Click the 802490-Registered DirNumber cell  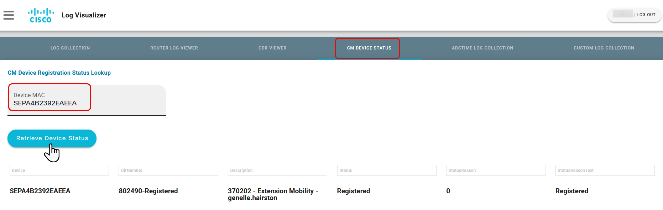click(x=148, y=191)
